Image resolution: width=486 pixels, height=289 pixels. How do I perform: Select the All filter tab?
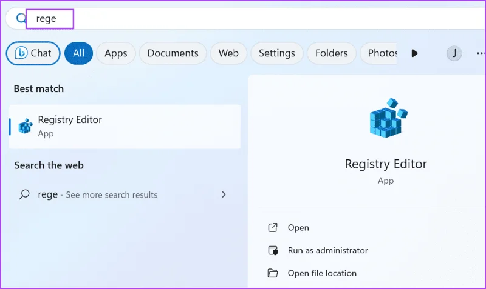[x=78, y=53]
